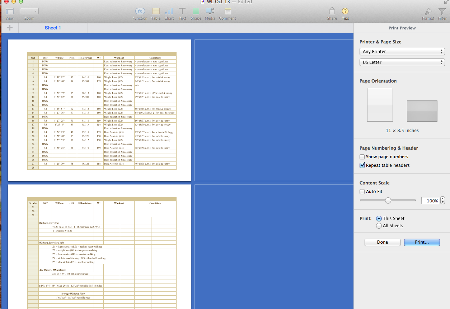The width and height of the screenshot is (450, 309).
Task: Click the Table toolbar icon
Action: (x=156, y=11)
